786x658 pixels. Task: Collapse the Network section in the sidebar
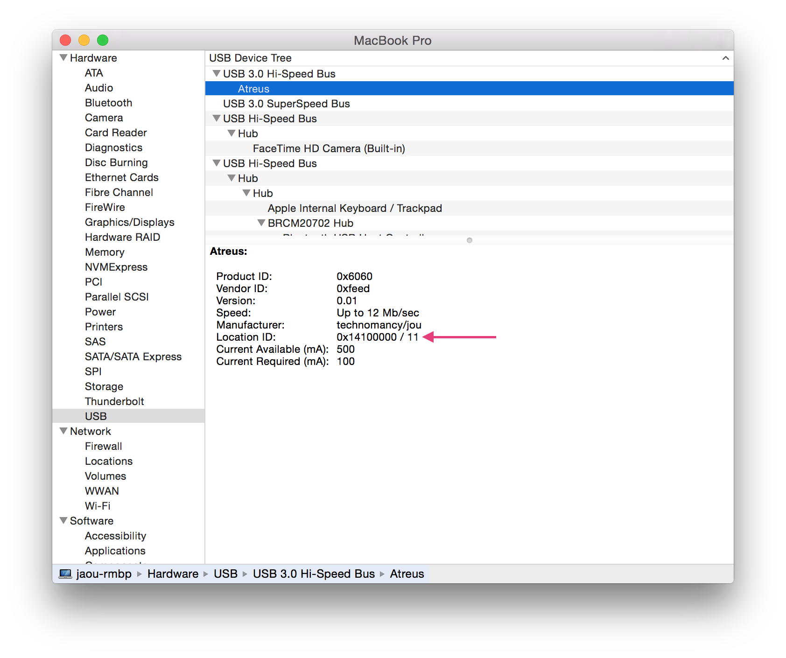tap(63, 431)
